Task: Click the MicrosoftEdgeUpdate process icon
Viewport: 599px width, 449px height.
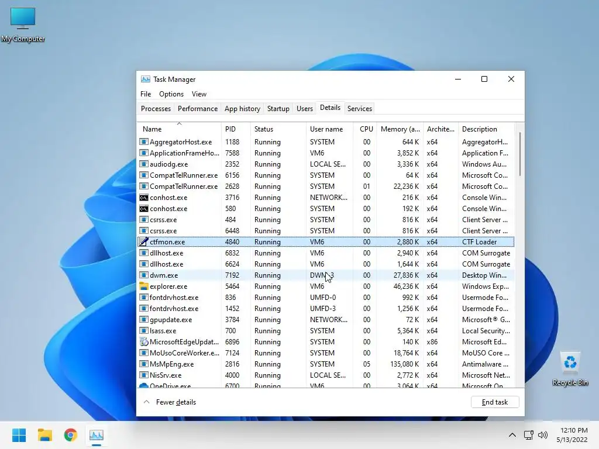Action: 144,341
